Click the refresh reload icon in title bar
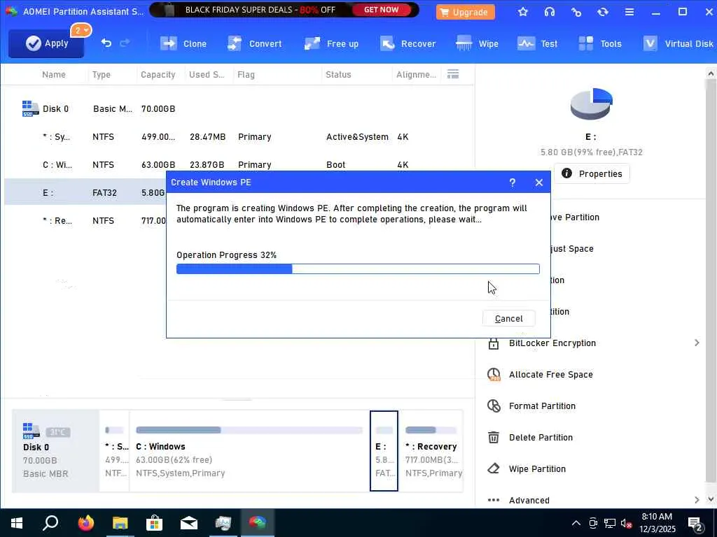 coord(603,12)
